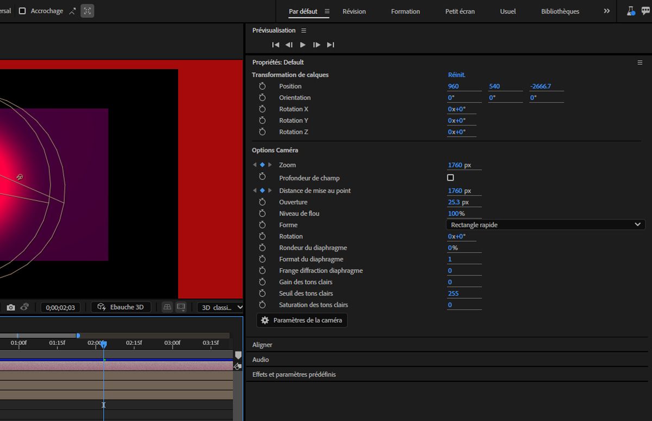
Task: Open the Forme dropdown (Rectangle rapide)
Action: [x=545, y=225]
